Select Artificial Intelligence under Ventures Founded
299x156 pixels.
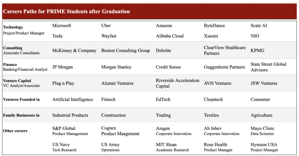pos(73,99)
